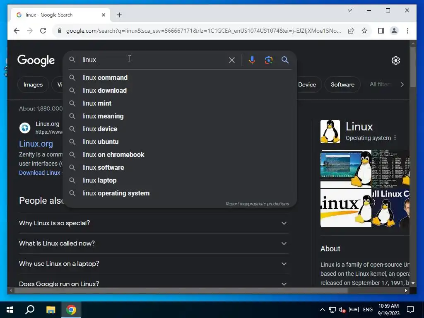424x318 pixels.
Task: Select the Software filter chip
Action: (342, 84)
